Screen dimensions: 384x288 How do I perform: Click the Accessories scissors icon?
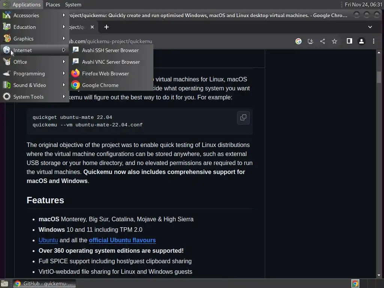click(7, 15)
